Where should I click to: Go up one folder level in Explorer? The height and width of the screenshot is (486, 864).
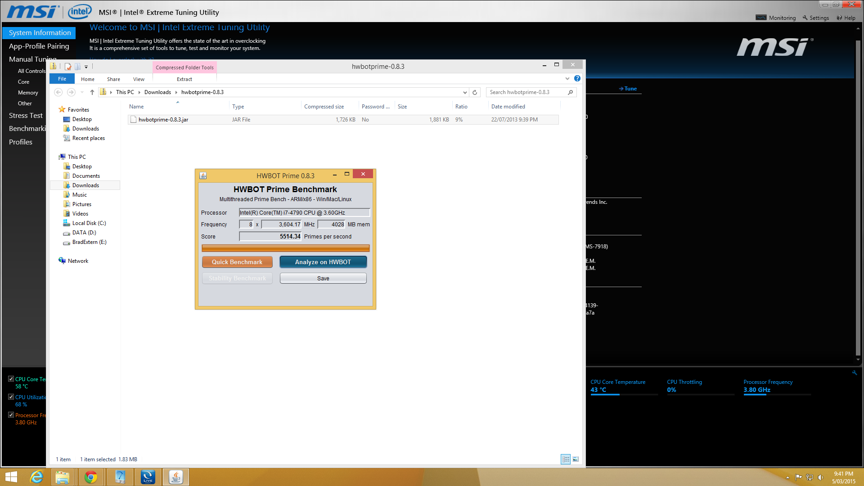pos(92,92)
